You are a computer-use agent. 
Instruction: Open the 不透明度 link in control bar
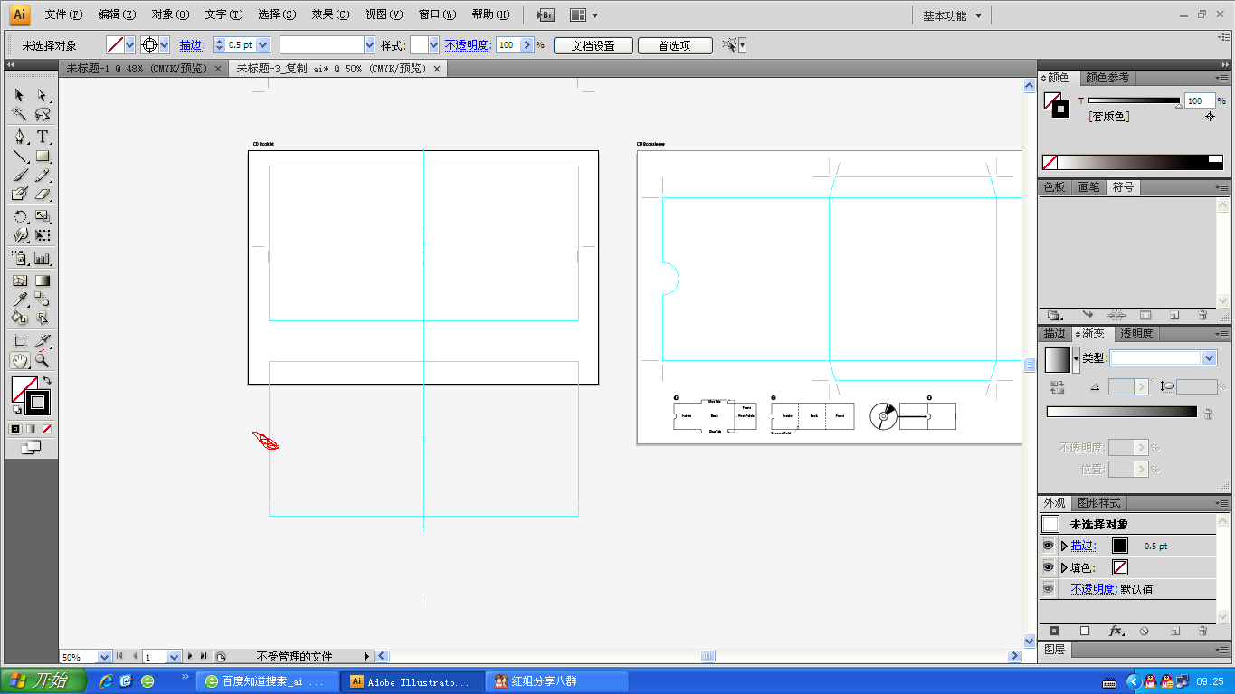pos(466,45)
